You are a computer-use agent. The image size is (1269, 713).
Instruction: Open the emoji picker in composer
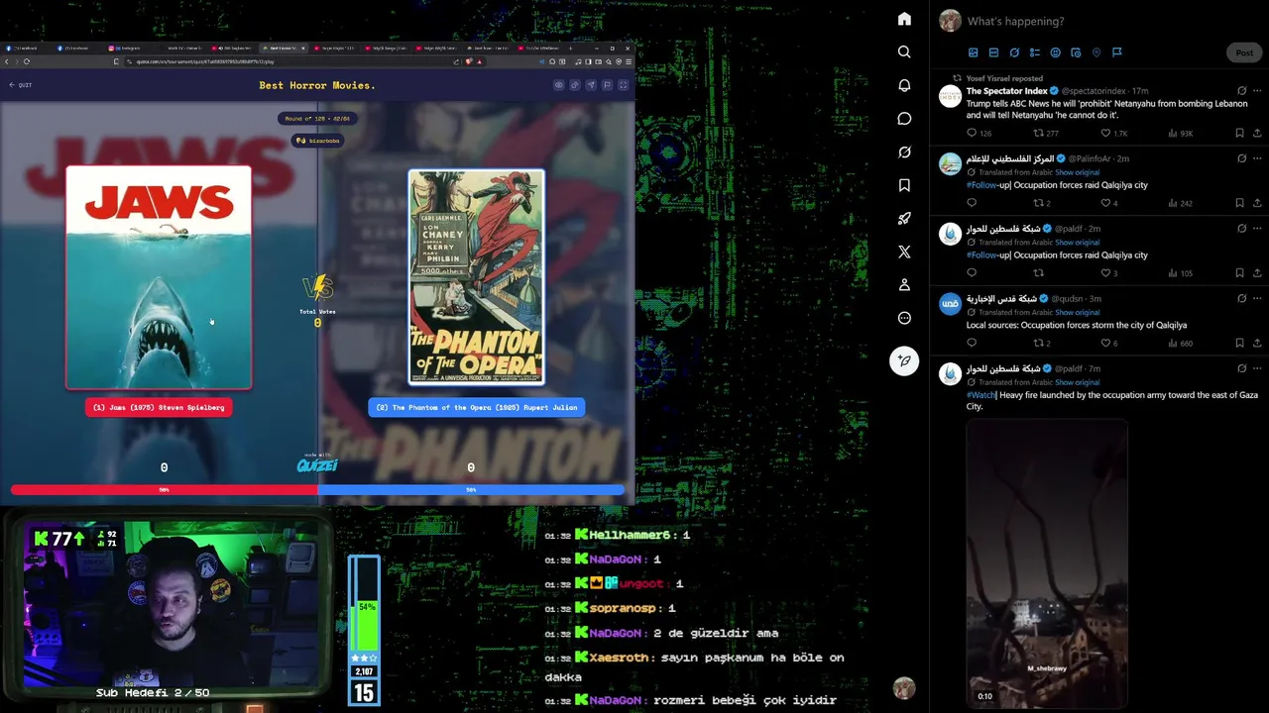[1055, 52]
